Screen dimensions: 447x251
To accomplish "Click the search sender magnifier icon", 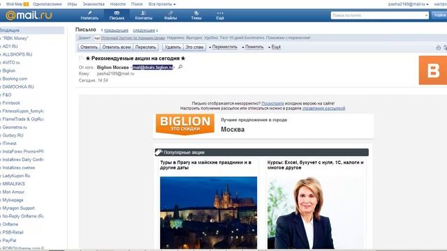I will (x=180, y=67).
